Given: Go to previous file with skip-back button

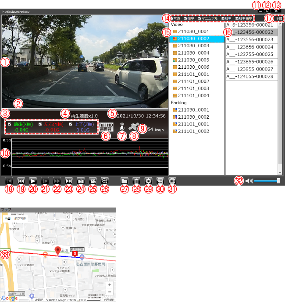Looking at the screenshot, I should (x=21, y=181).
